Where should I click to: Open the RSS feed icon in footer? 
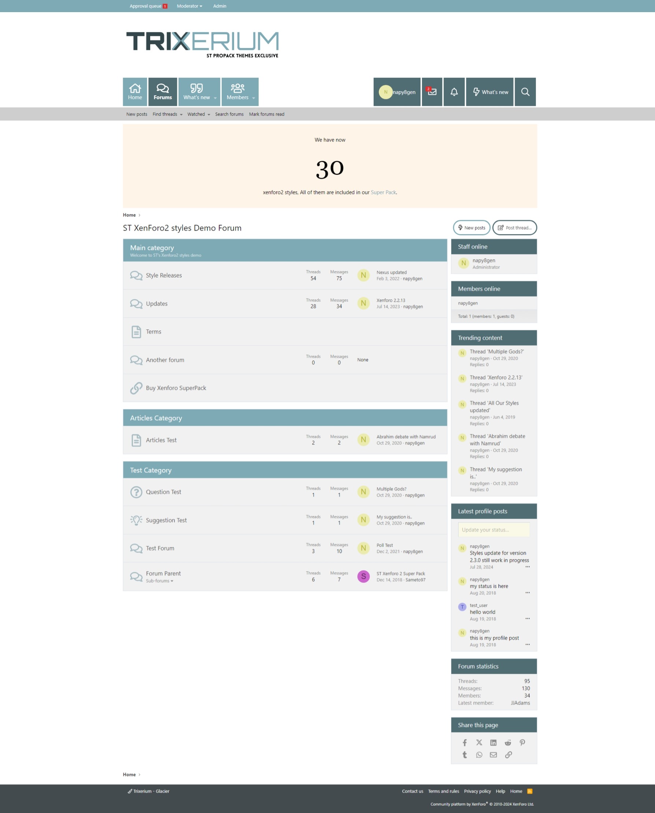pos(530,791)
